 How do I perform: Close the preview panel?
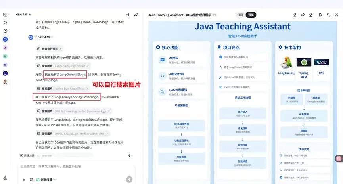pos(337,15)
